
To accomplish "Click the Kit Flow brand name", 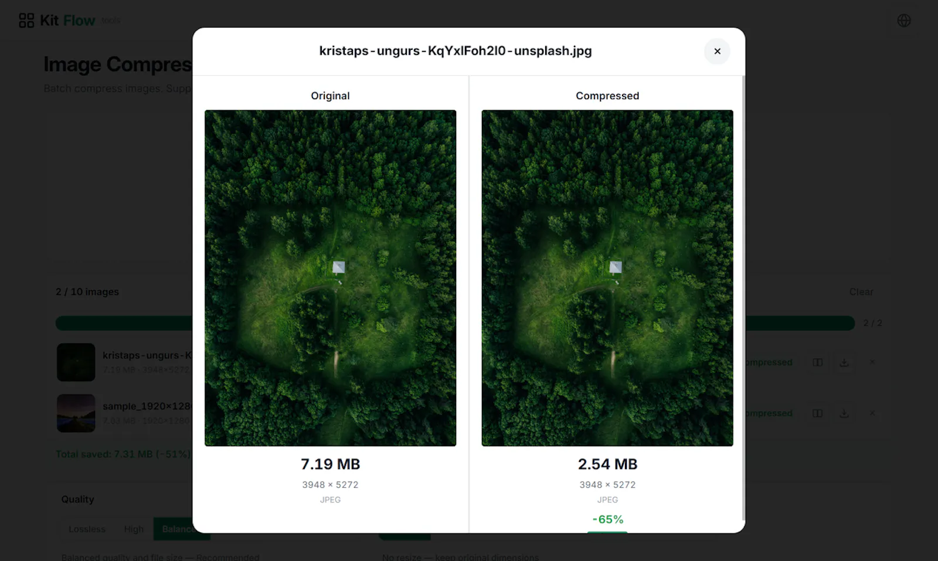I will tap(67, 21).
